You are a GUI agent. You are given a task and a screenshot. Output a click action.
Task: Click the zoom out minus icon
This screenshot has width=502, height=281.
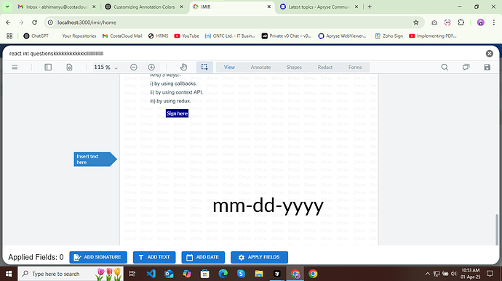click(x=134, y=67)
